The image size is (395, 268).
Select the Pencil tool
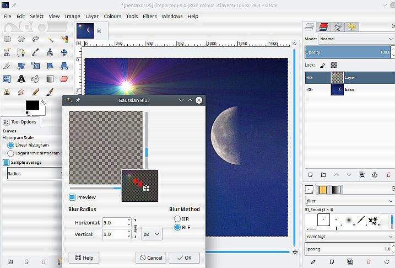coord(35,92)
